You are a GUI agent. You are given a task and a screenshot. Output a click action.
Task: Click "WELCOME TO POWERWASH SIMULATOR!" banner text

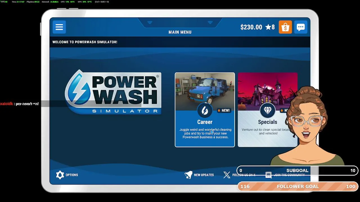tap(85, 42)
